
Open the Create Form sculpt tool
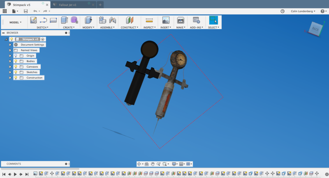coord(74,20)
